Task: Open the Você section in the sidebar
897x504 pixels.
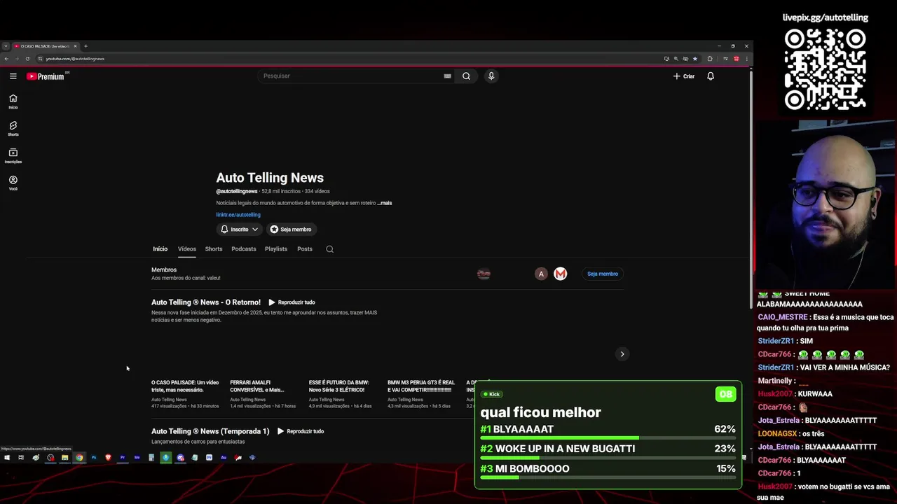Action: coord(13,183)
